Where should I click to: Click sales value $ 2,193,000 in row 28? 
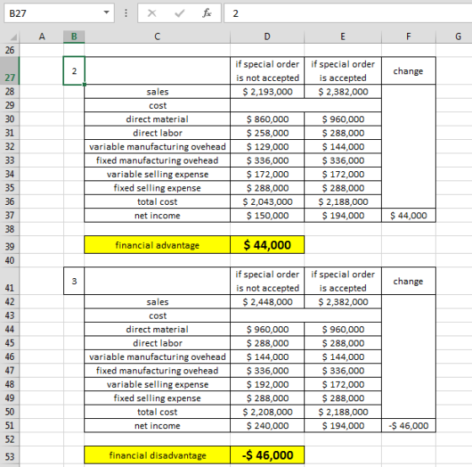pos(267,92)
